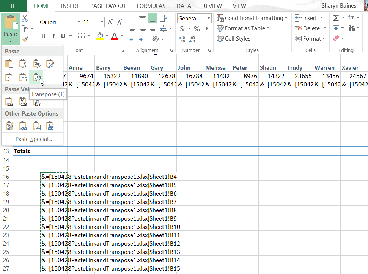The width and height of the screenshot is (368, 274).
Task: Switch to the FORMULAS ribbon tab
Action: click(151, 6)
